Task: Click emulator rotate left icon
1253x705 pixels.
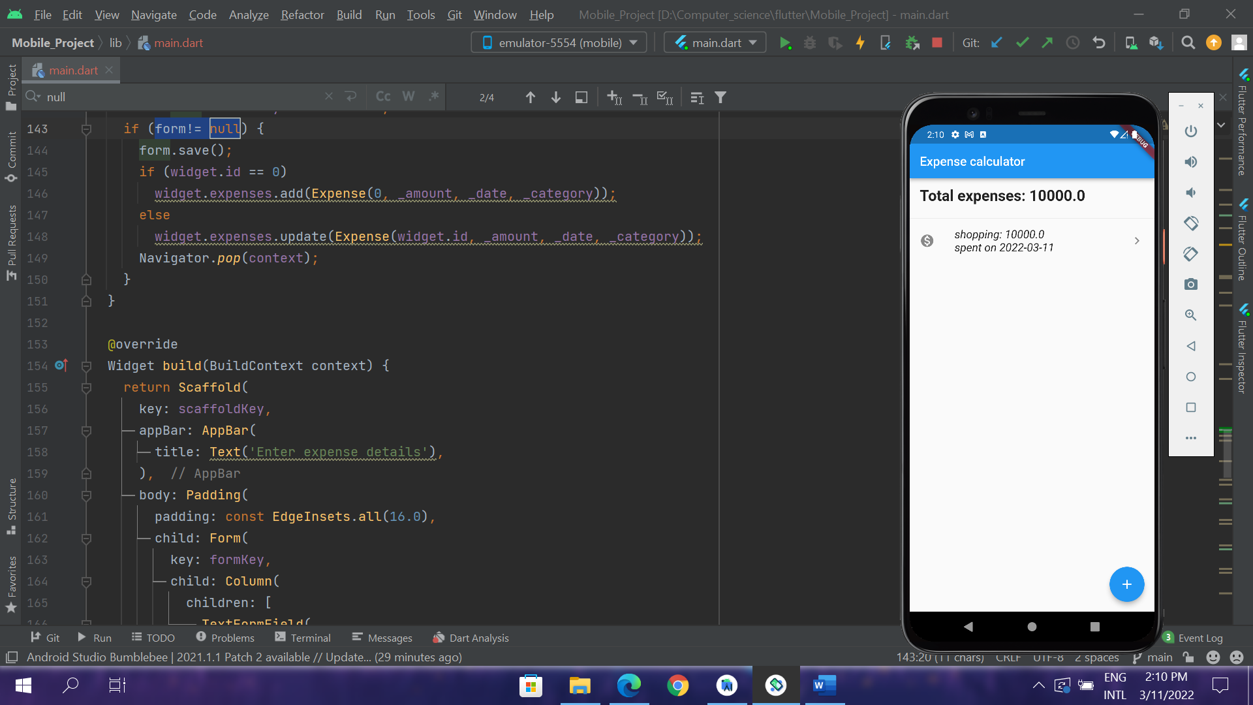Action: pyautogui.click(x=1191, y=223)
